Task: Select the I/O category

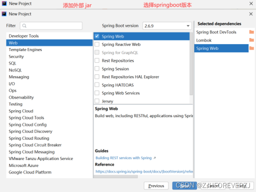Action: (49, 84)
